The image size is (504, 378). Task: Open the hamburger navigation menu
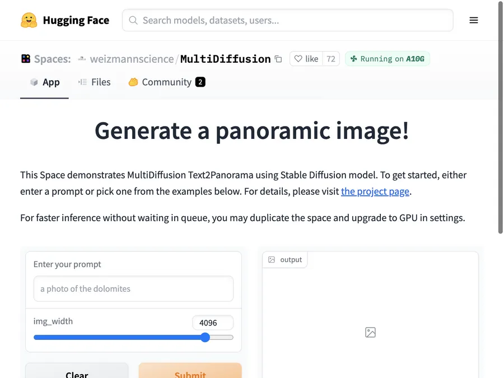tap(474, 21)
